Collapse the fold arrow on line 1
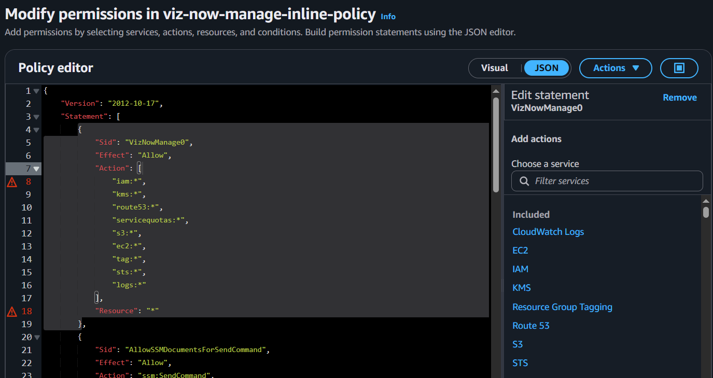This screenshot has height=378, width=713. click(x=36, y=91)
